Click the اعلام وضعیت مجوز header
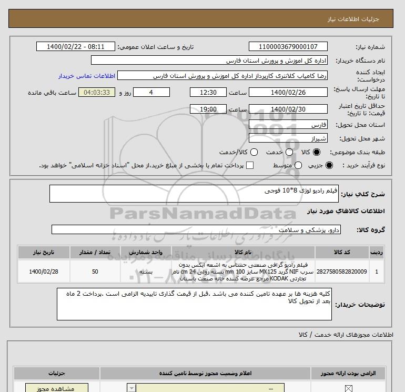405x392 pixels. 205,373
